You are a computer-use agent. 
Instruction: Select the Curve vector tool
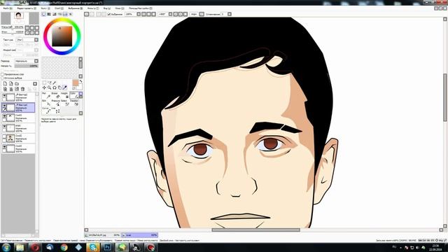[46, 111]
